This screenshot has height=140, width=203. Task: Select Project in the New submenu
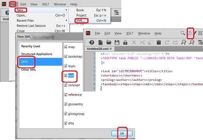click(81, 15)
